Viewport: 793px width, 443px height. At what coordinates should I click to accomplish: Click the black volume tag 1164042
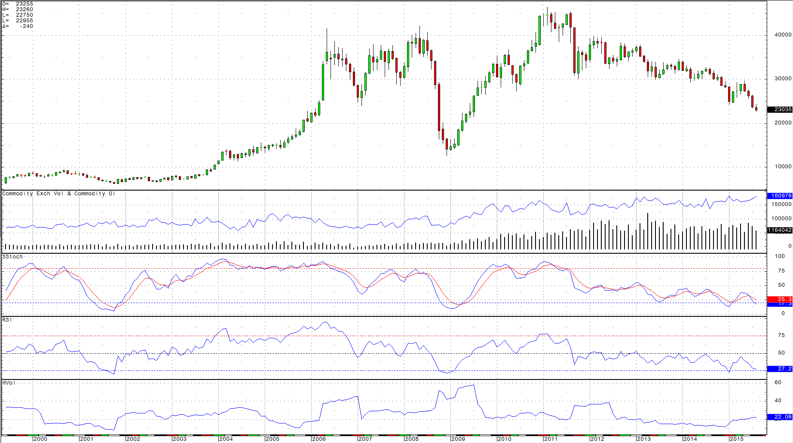coord(780,230)
